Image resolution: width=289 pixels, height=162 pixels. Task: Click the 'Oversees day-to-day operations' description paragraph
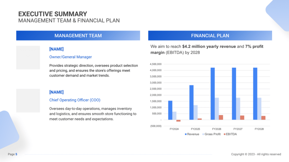click(93, 114)
